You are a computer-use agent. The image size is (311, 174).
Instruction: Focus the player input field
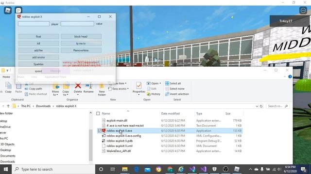tap(34, 24)
